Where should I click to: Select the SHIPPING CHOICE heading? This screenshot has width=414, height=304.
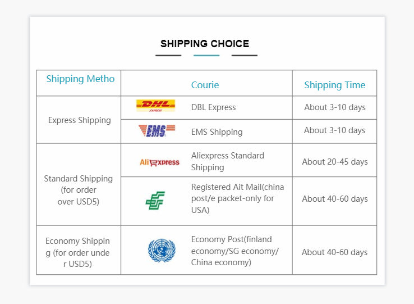(205, 44)
